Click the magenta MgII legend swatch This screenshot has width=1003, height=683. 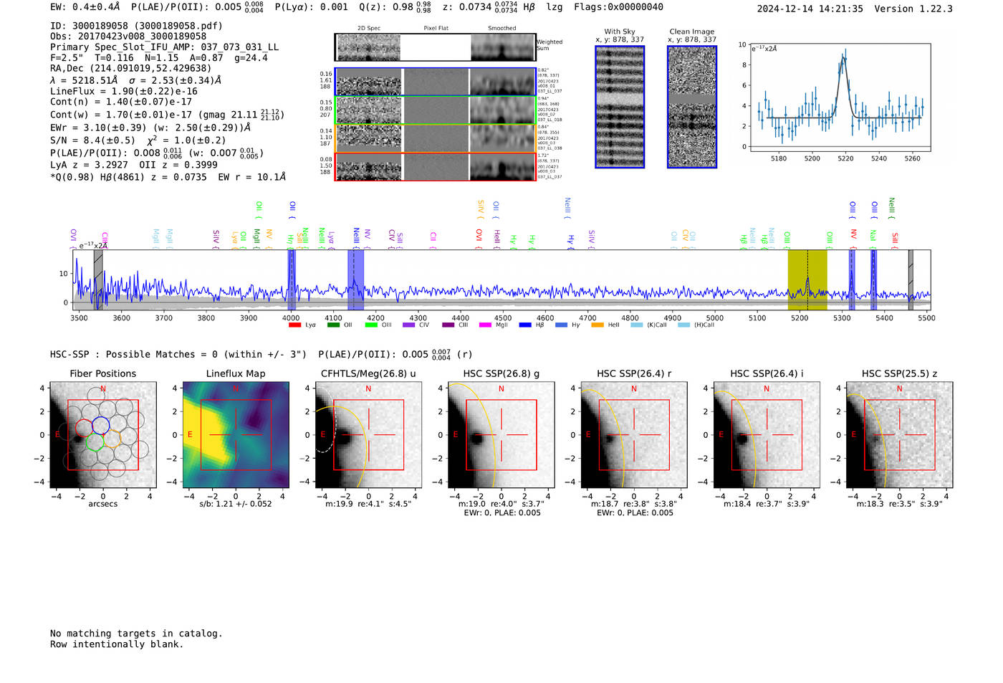click(x=485, y=325)
